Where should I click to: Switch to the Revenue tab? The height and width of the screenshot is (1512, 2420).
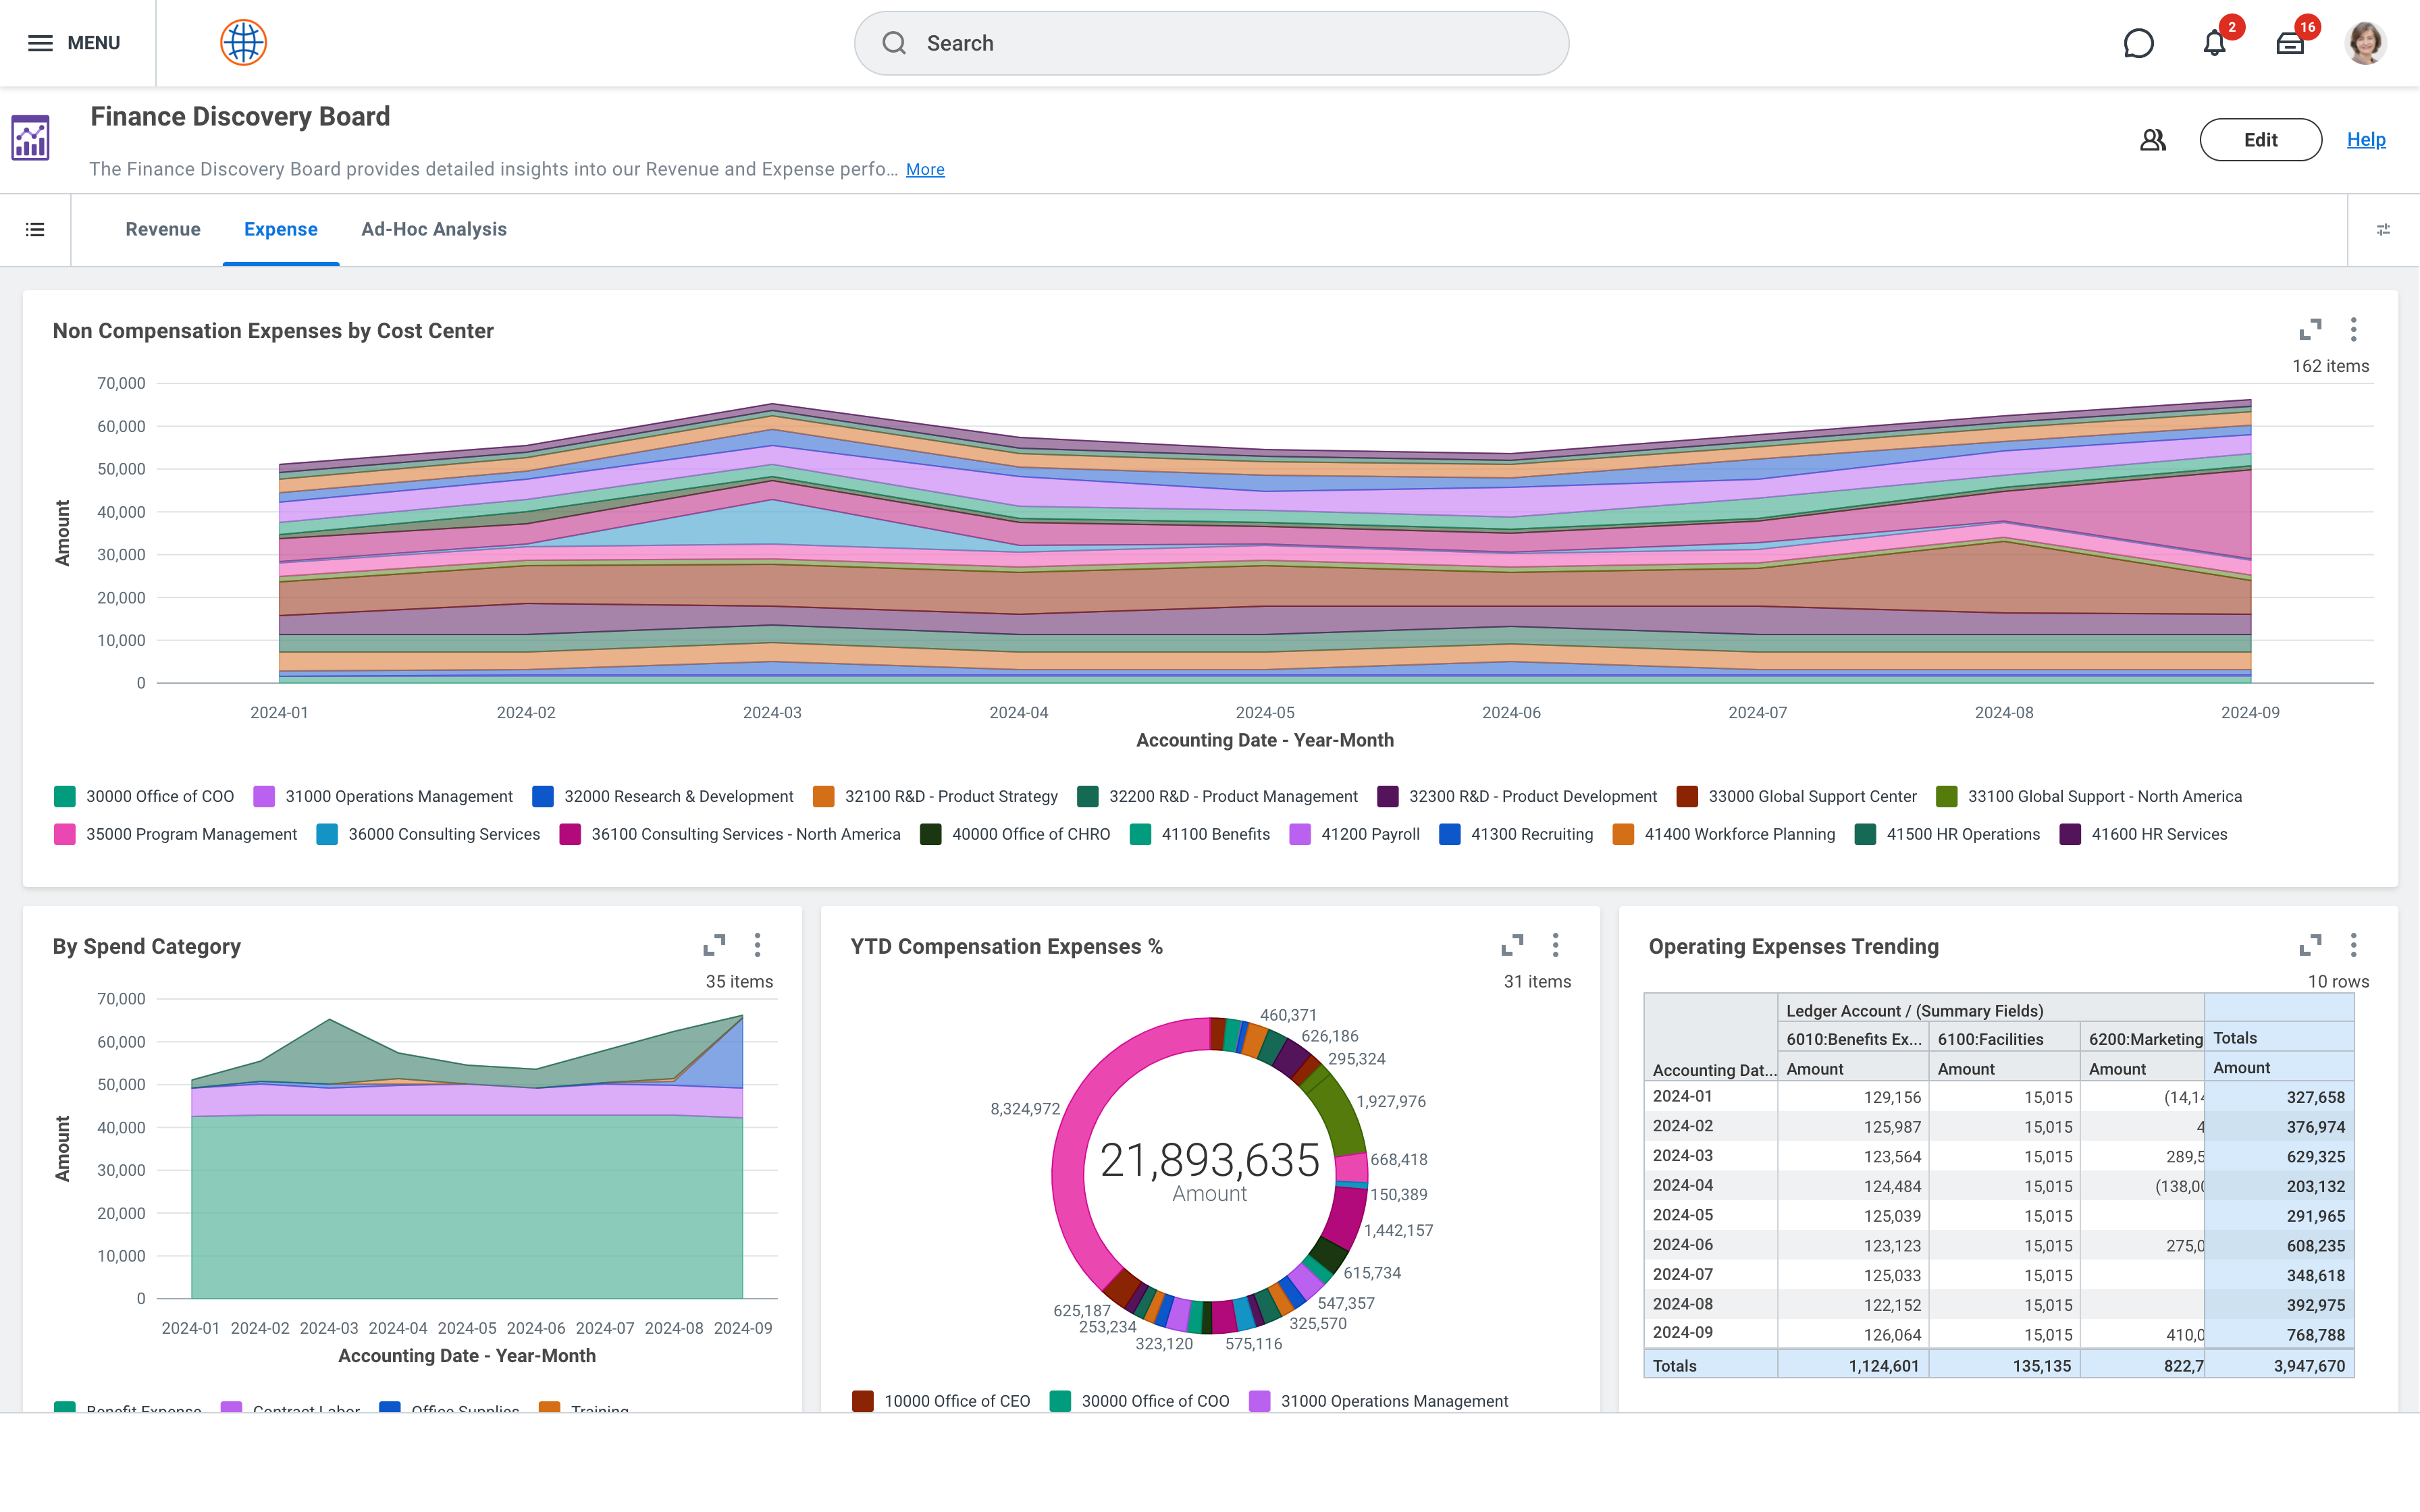[x=163, y=230]
